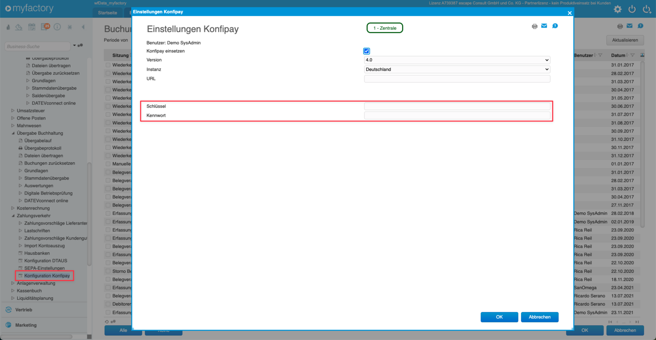The width and height of the screenshot is (656, 340).
Task: Tick the checkbox of the Debitoren row
Action: coord(108,304)
